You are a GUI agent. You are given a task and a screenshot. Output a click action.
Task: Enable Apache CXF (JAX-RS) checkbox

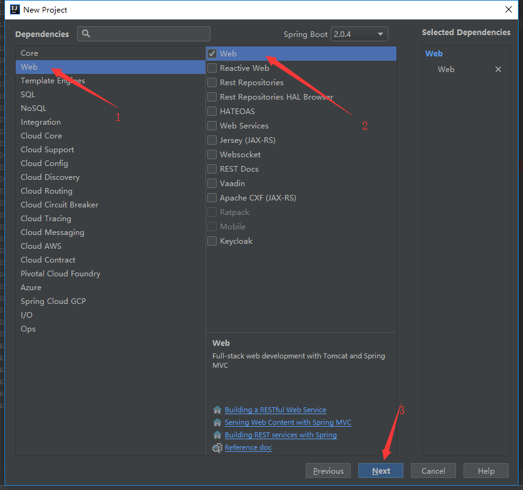point(212,197)
